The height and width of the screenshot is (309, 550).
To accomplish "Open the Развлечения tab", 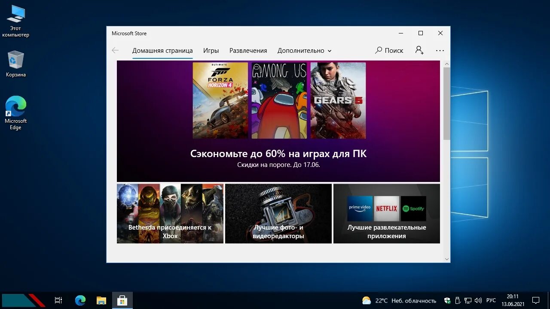I will 248,51.
